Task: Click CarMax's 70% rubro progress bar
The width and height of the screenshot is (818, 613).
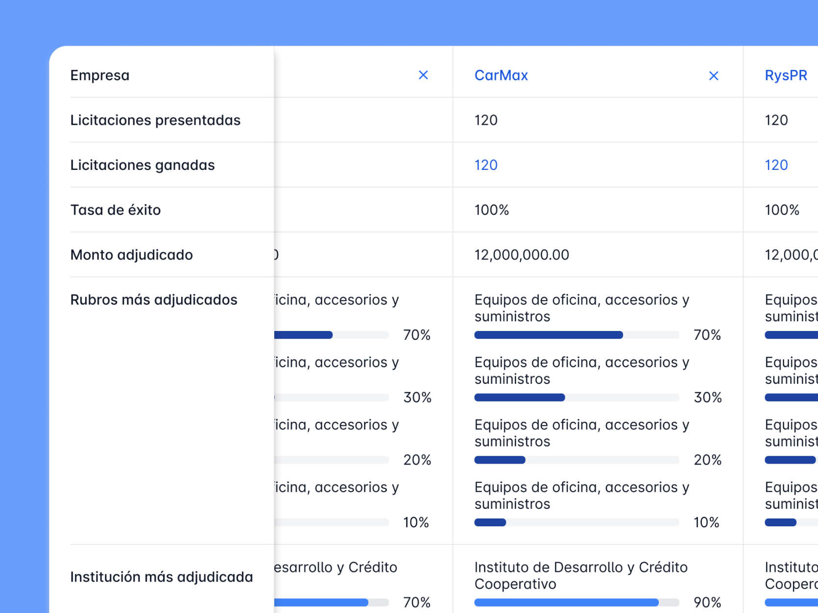Action: point(577,335)
